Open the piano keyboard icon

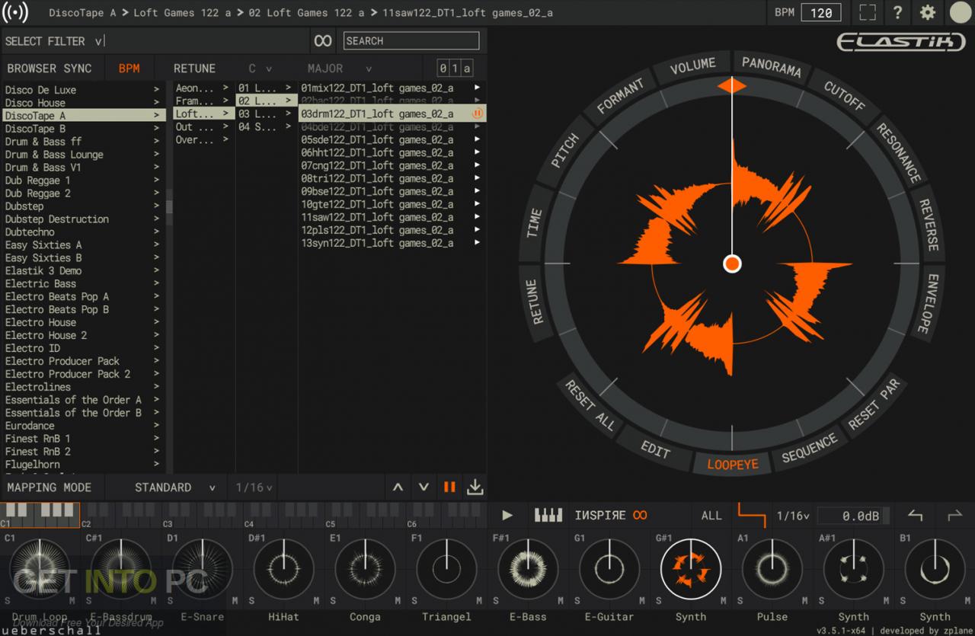548,516
